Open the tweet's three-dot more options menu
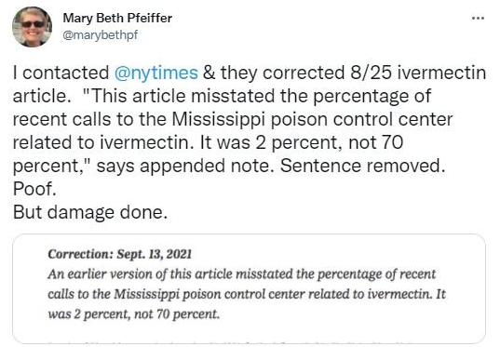 pos(478,19)
